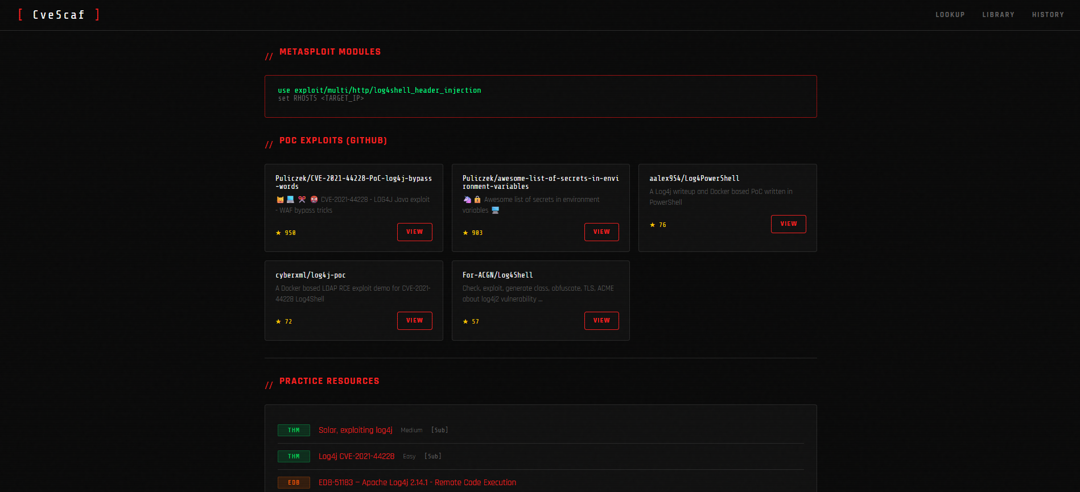Open the CveScaf home logo
This screenshot has height=492, width=1080.
click(x=59, y=15)
